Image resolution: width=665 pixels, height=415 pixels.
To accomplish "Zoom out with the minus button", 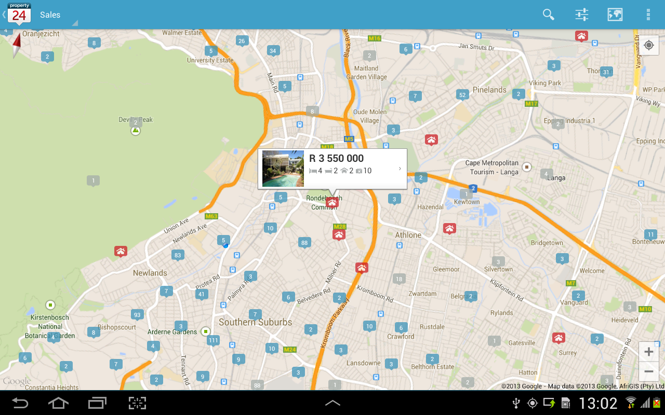I will [648, 371].
